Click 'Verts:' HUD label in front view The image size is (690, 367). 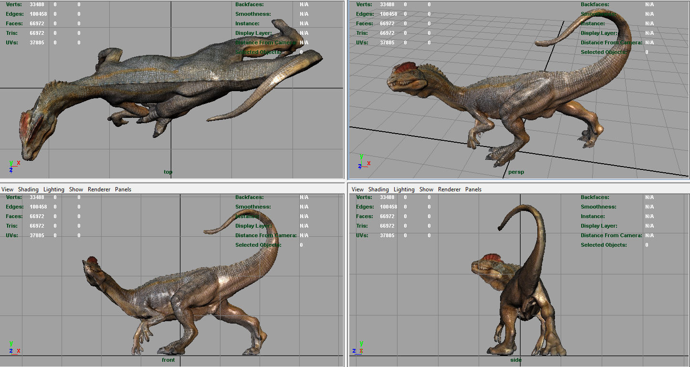click(x=14, y=197)
